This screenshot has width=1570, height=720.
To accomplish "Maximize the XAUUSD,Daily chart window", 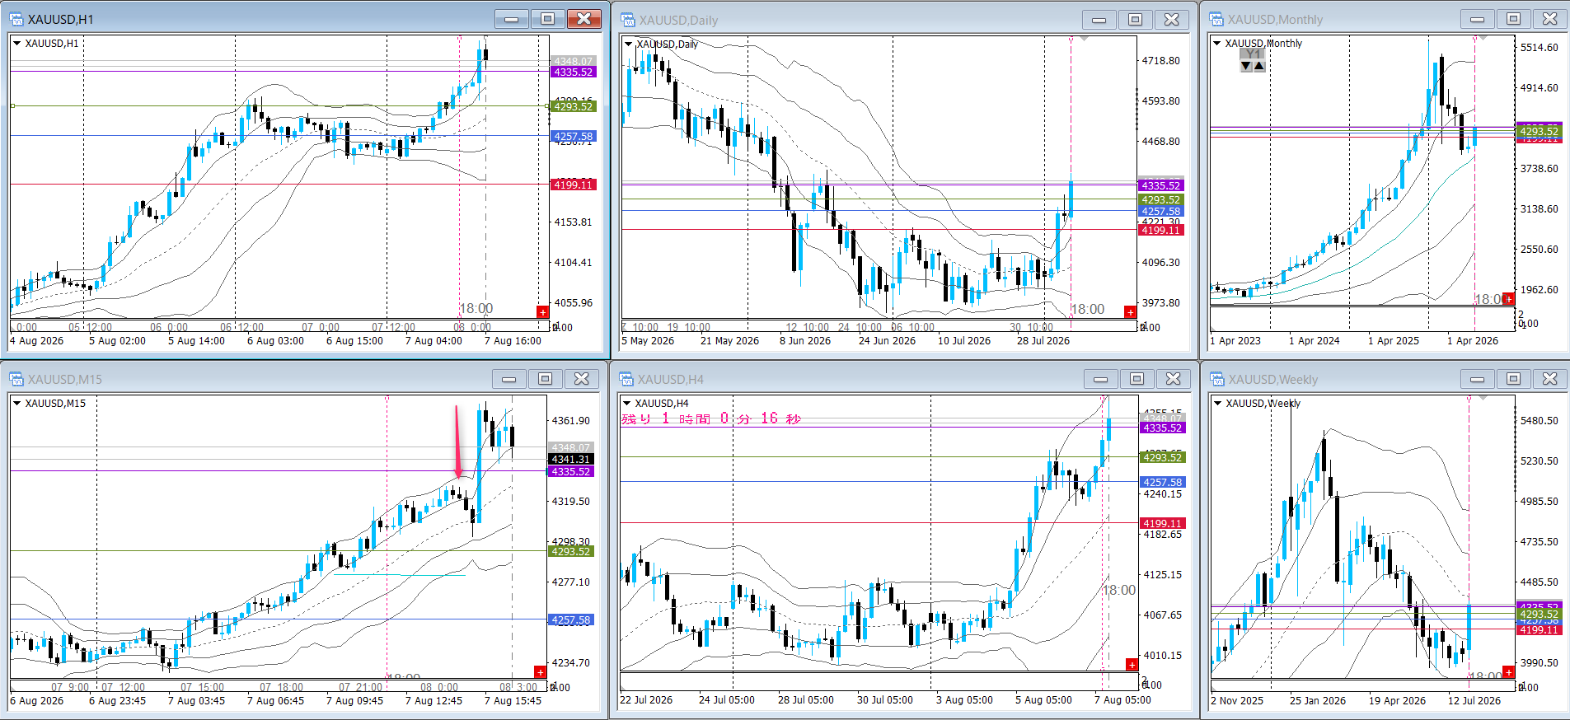I will [x=1135, y=20].
